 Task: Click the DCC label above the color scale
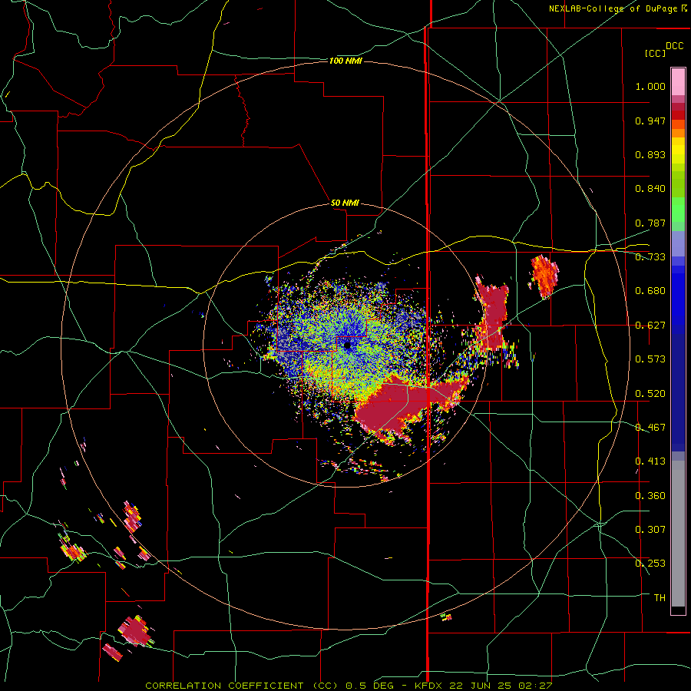coord(674,46)
